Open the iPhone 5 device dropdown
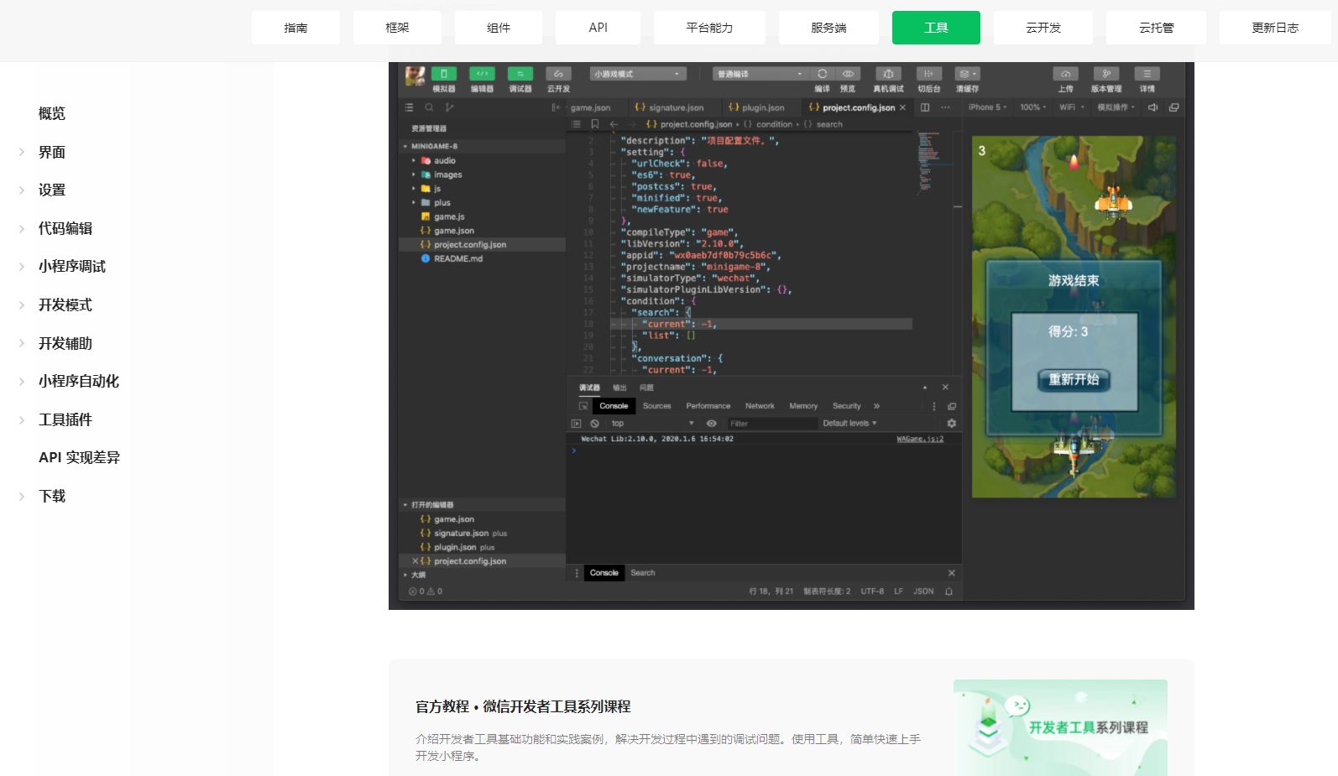 [x=987, y=107]
